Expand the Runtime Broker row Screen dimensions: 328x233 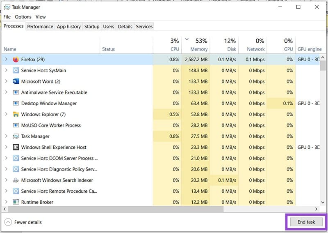[6, 202]
